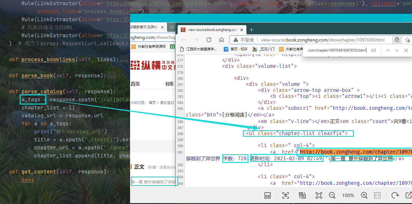Click the browser forward arrow
The image size is (412, 204).
(196, 40)
